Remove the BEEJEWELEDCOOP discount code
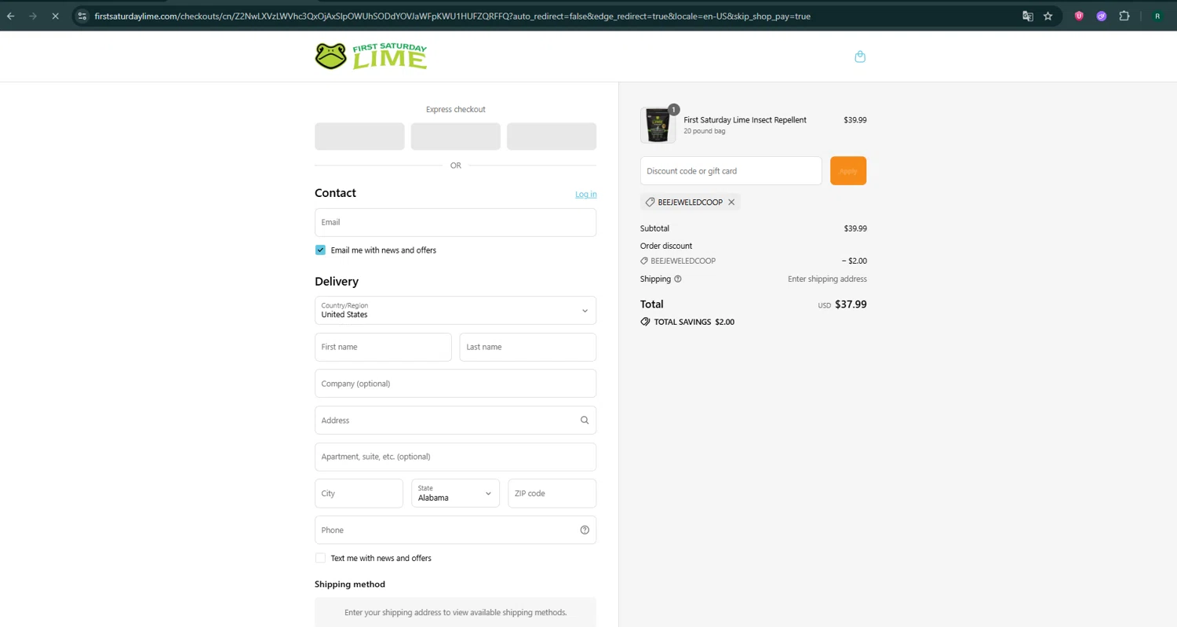Screen dimensions: 1177x627 [731, 202]
